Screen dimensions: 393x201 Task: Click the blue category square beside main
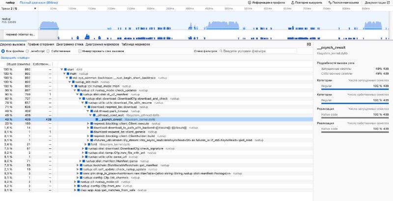tap(68, 74)
